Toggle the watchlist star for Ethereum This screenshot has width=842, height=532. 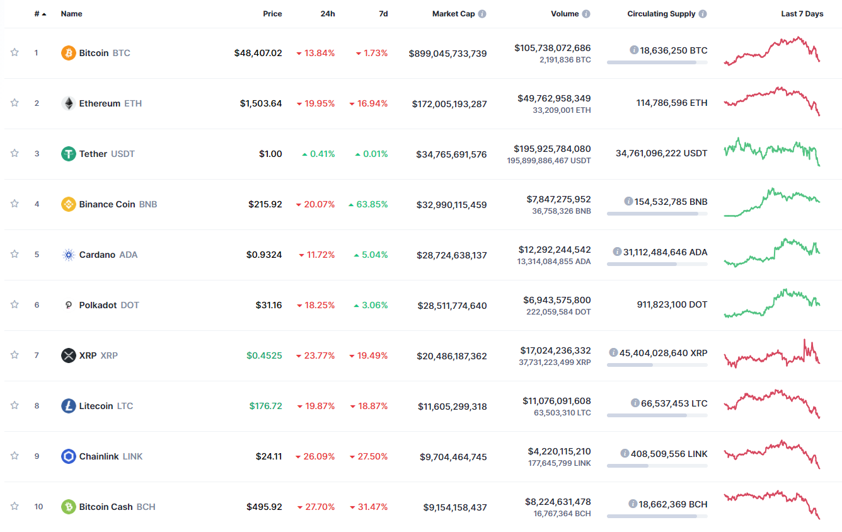pos(14,103)
